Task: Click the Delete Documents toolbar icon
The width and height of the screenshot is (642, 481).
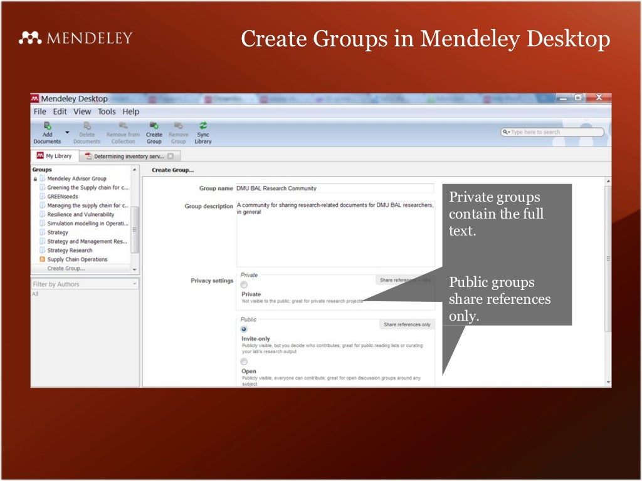Action: (x=87, y=125)
